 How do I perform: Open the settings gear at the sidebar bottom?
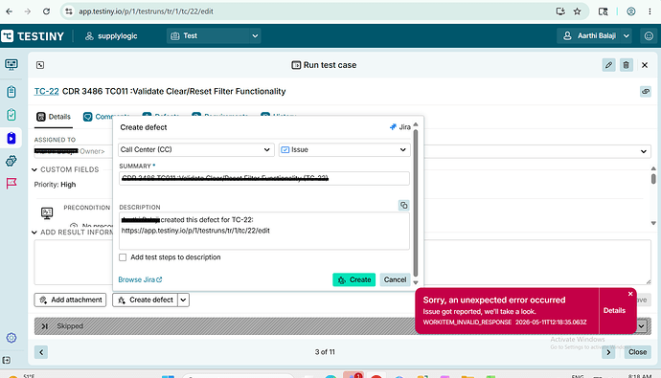coord(11,338)
